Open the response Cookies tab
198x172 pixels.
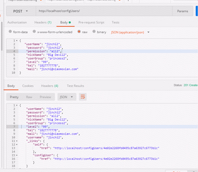(28, 86)
